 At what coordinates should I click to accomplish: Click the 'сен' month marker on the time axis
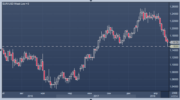point(109,93)
